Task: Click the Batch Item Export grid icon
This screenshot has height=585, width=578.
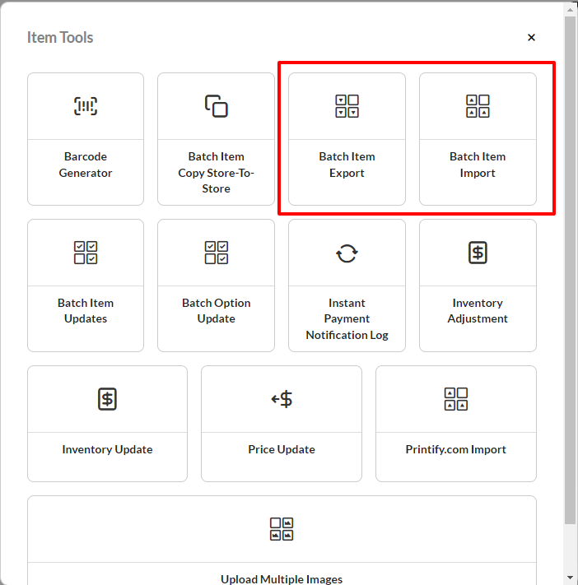Action: click(x=347, y=106)
